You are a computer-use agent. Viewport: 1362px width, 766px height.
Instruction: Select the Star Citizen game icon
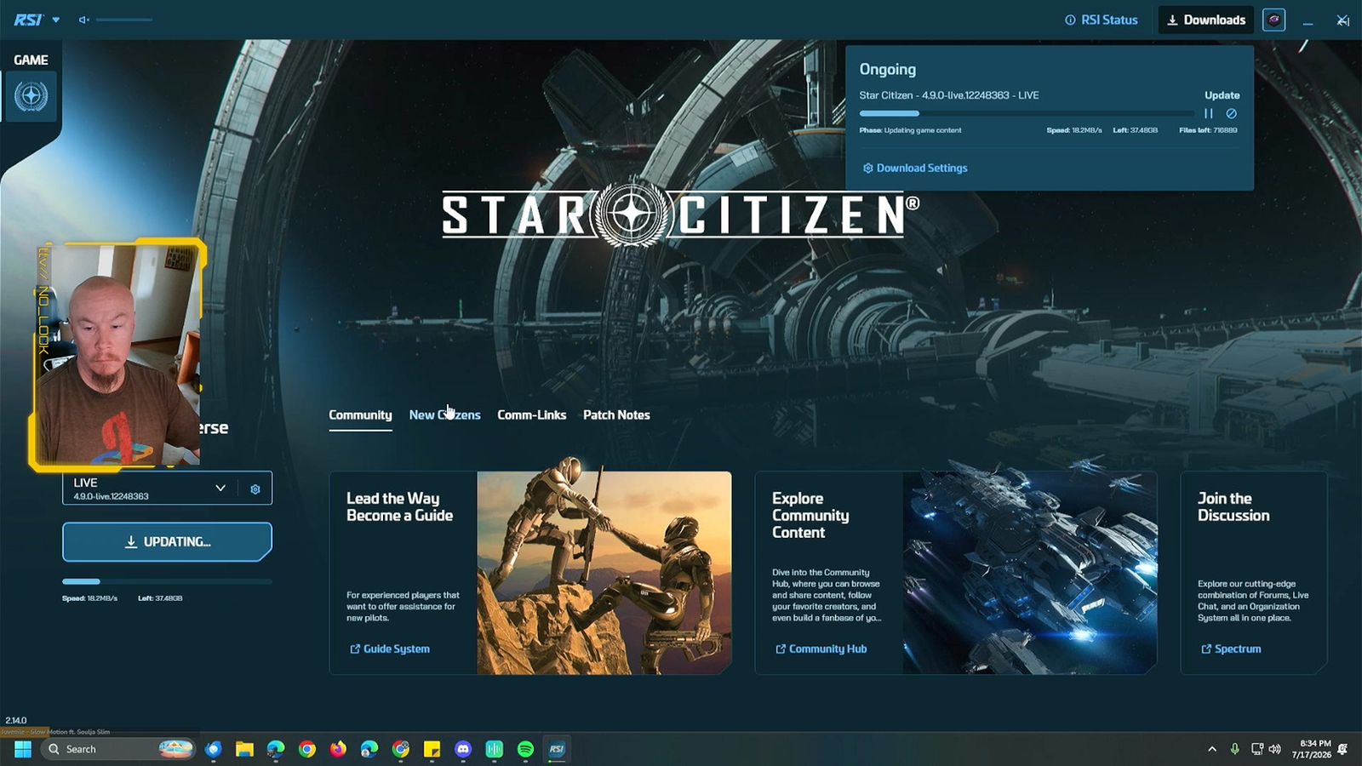[x=31, y=95]
